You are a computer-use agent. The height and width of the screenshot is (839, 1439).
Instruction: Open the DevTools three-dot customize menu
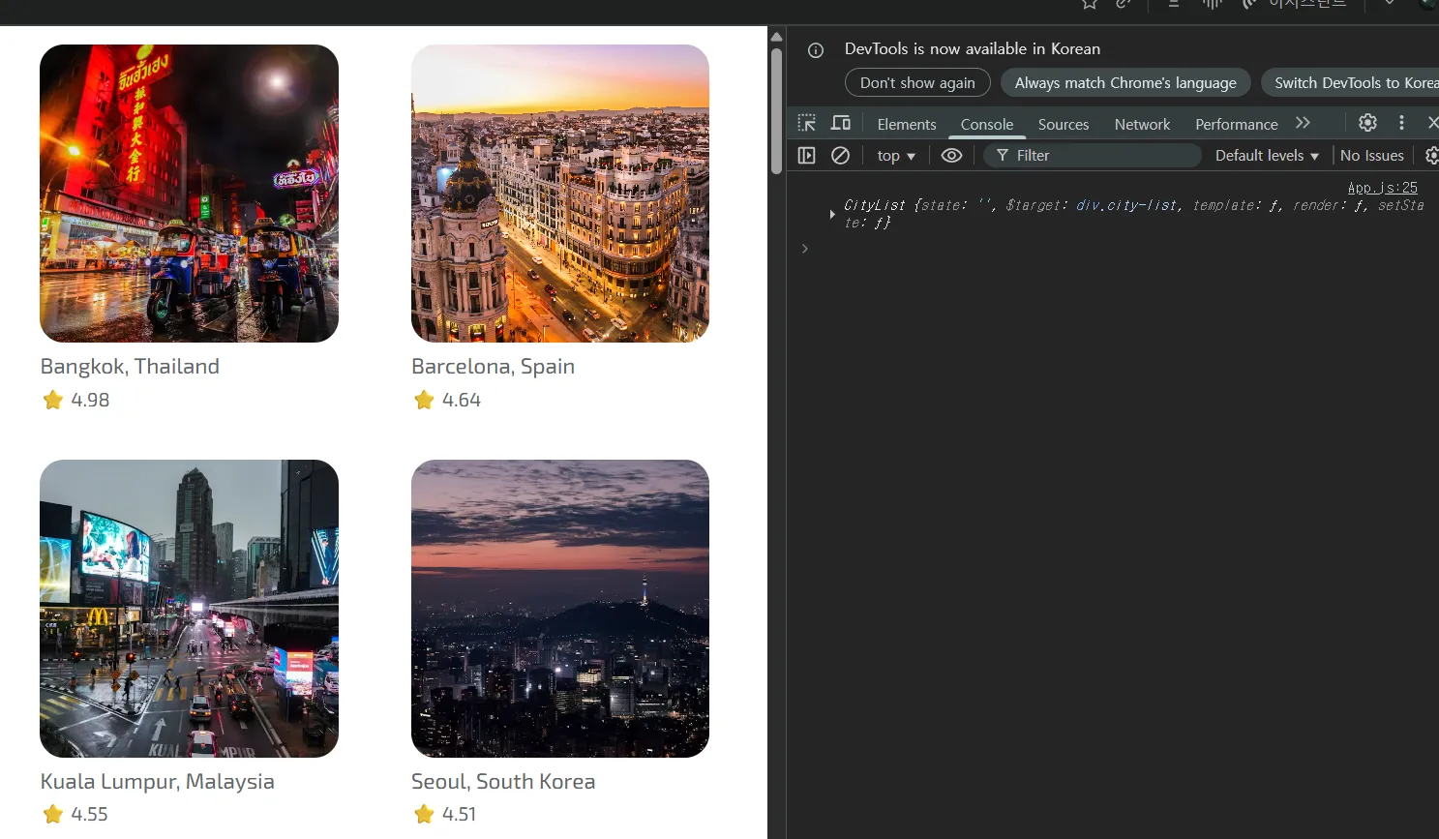(1401, 123)
